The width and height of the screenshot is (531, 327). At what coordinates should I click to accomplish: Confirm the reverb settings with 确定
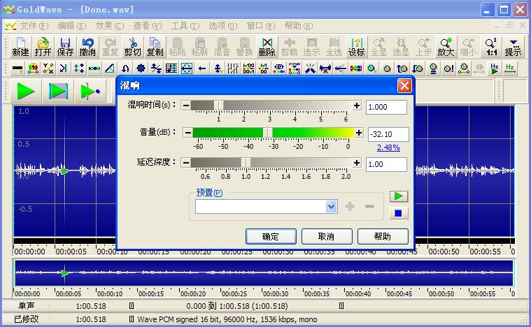click(x=271, y=236)
